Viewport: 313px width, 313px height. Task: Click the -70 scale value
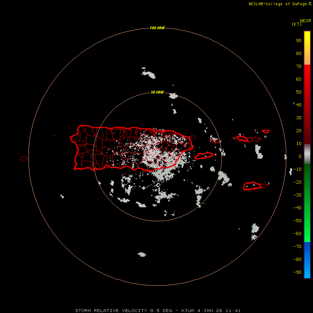[297, 247]
